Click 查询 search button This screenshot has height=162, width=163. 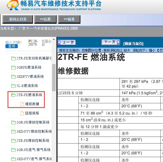12,46
